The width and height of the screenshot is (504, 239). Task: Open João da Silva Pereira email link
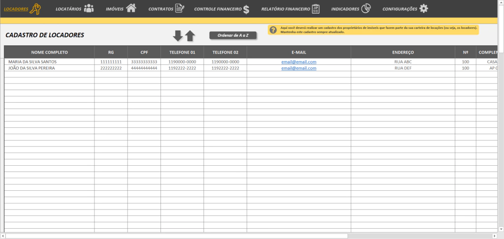pos(299,68)
